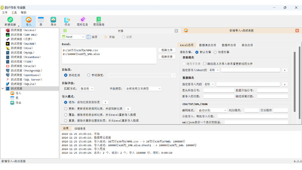Screen dimensions: 302x170
Task: Open 编码格式 自动识别 dropdown
Action: 212,110
